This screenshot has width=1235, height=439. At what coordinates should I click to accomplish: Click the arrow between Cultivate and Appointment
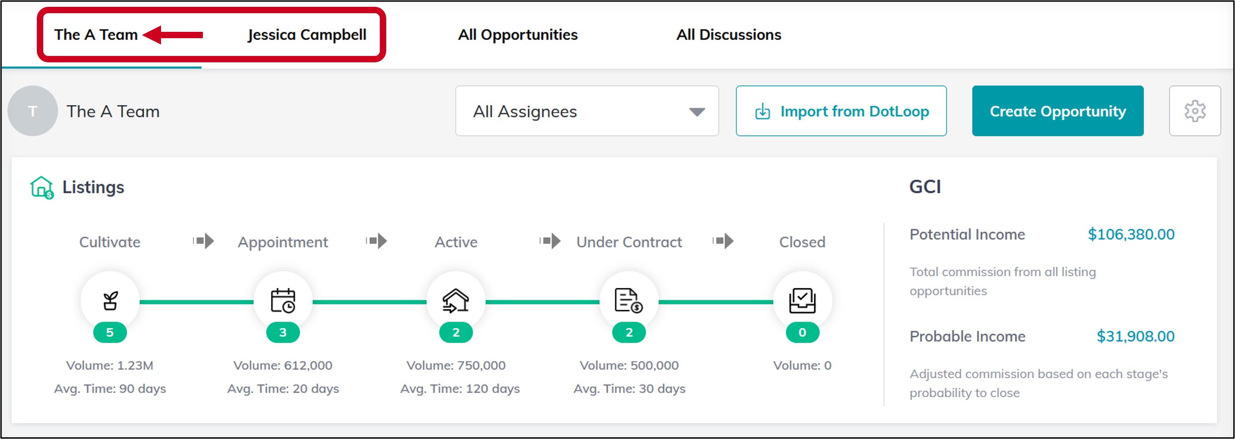coord(203,242)
